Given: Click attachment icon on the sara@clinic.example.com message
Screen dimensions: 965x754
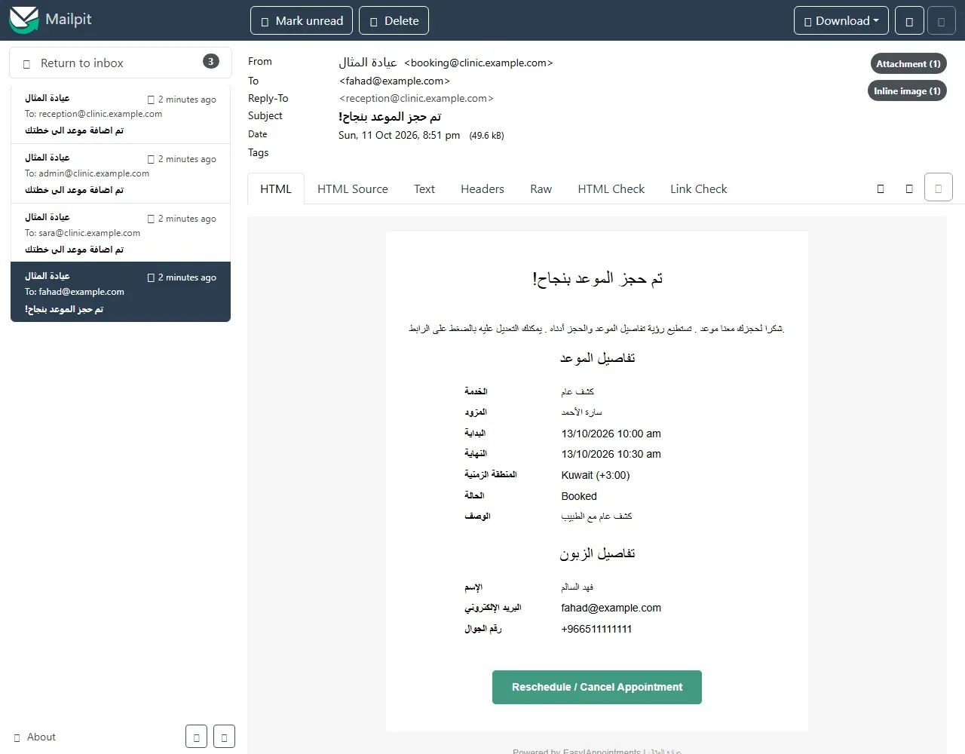Looking at the screenshot, I should [x=151, y=219].
